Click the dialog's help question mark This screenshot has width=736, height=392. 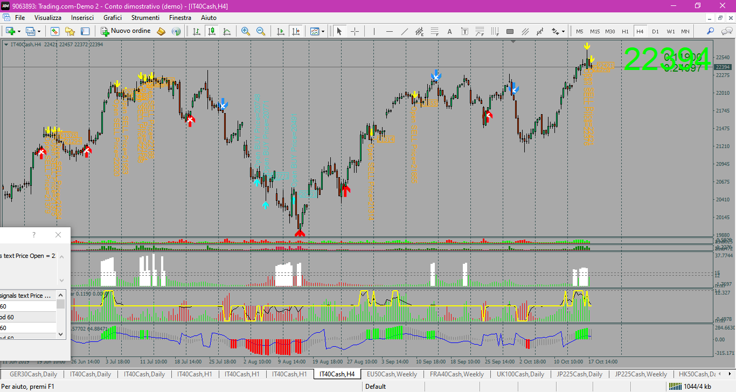[x=34, y=235]
